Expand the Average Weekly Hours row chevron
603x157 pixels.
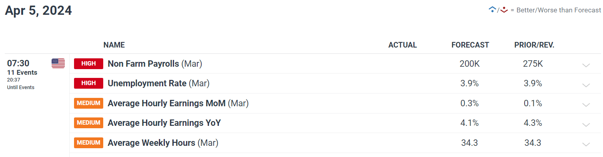tap(586, 145)
